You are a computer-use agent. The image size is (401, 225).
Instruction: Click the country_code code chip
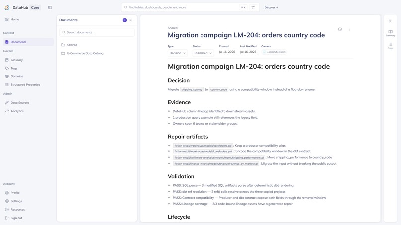tap(218, 89)
